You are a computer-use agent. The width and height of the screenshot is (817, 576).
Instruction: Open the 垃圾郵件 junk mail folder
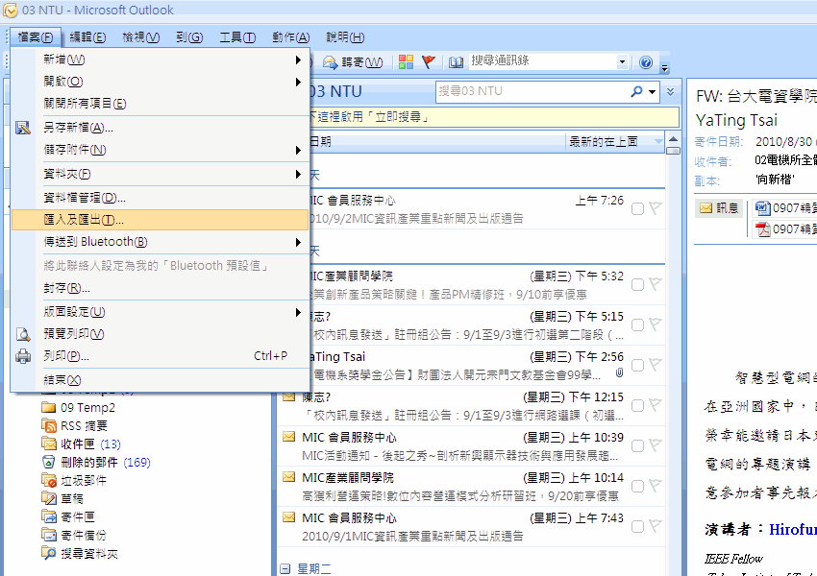73,480
